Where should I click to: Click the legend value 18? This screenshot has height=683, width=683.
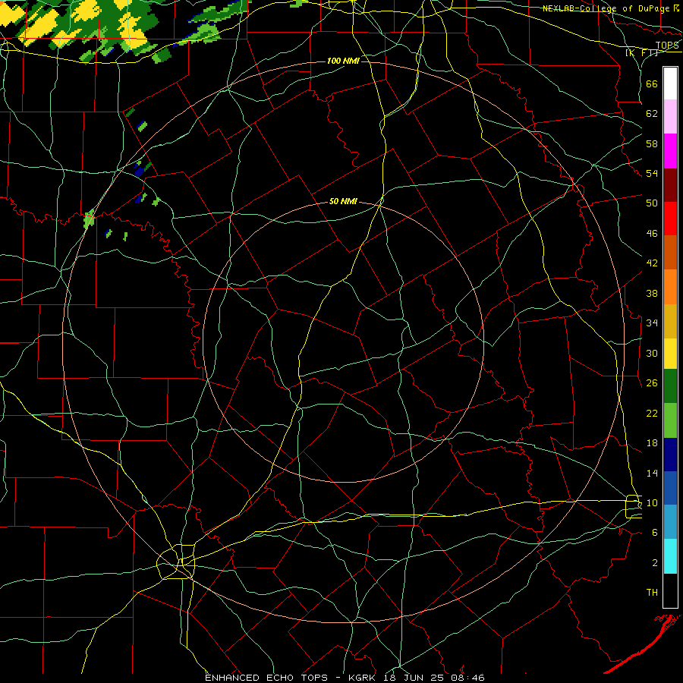652,443
